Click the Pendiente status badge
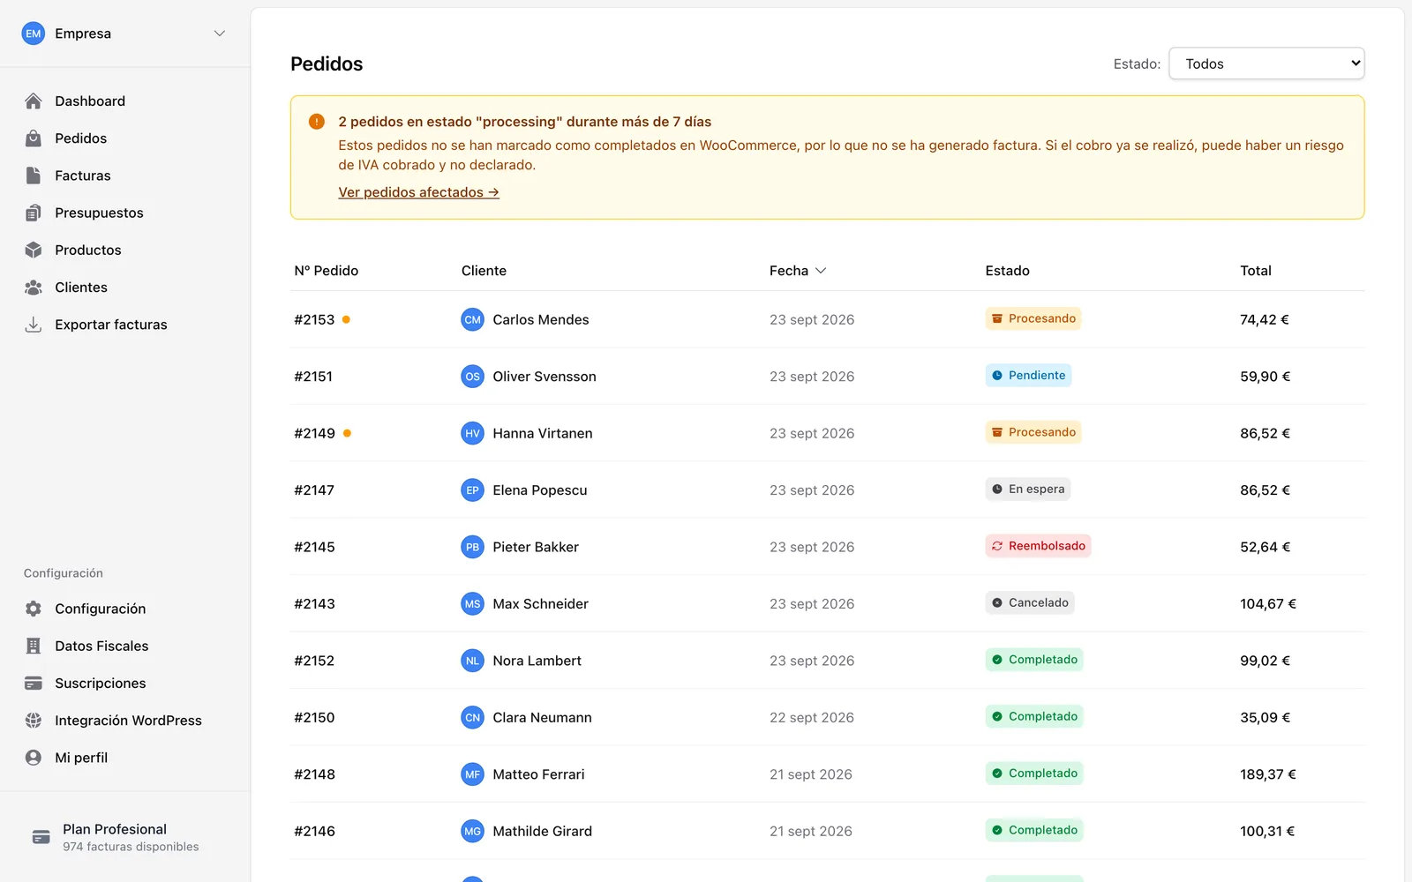This screenshot has width=1412, height=882. coord(1028,376)
